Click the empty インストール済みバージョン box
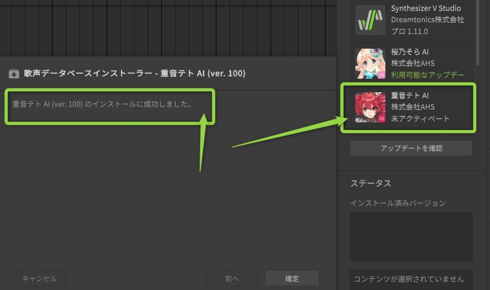Viewport: 490px width, 290px height. [411, 236]
